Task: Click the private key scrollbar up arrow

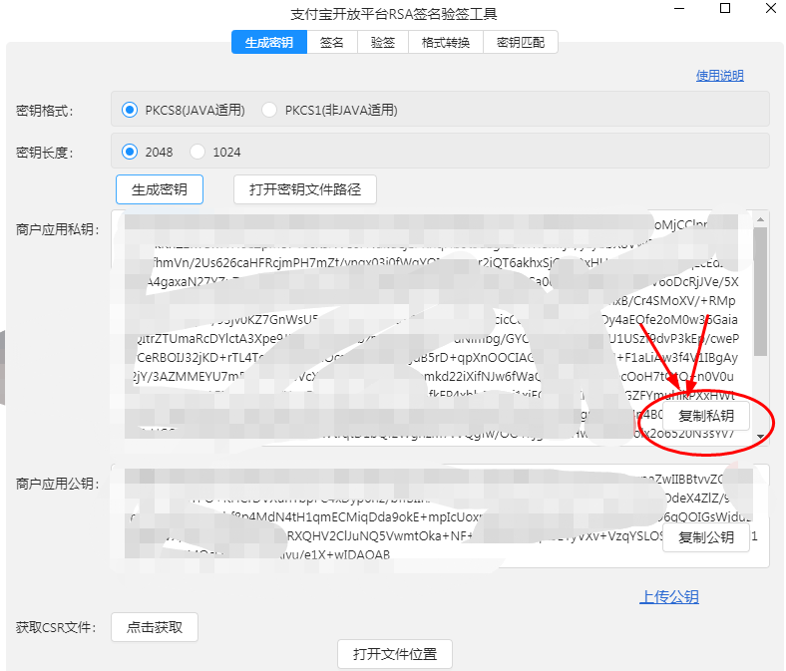Action: (760, 219)
